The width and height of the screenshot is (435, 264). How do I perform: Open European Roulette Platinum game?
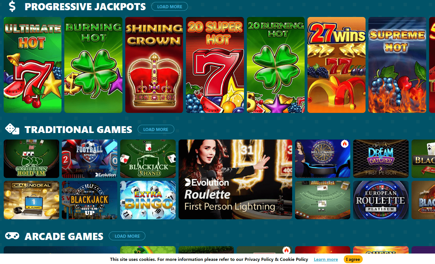click(x=381, y=200)
